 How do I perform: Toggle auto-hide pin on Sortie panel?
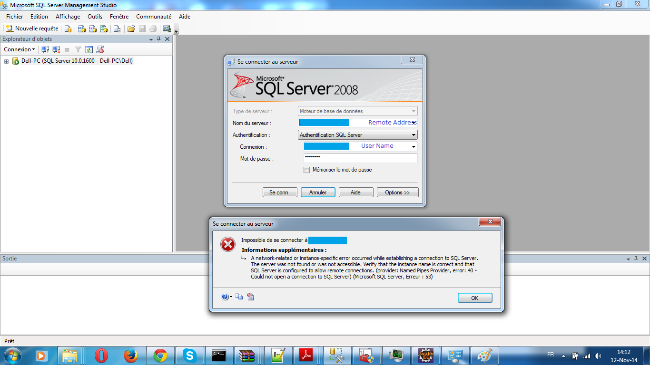tap(636, 259)
